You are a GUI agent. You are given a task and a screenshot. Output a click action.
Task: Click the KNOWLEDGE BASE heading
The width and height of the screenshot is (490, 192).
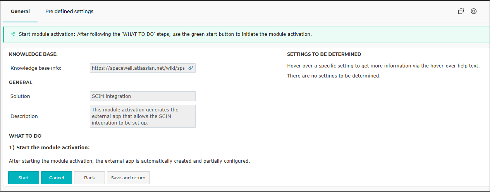pyautogui.click(x=33, y=54)
